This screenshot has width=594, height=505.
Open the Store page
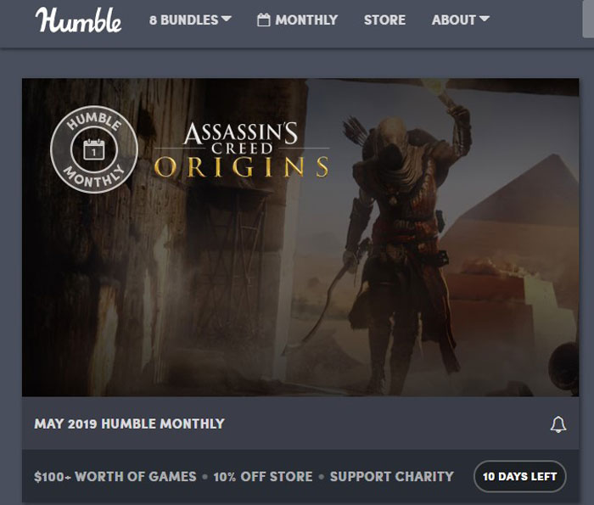384,20
